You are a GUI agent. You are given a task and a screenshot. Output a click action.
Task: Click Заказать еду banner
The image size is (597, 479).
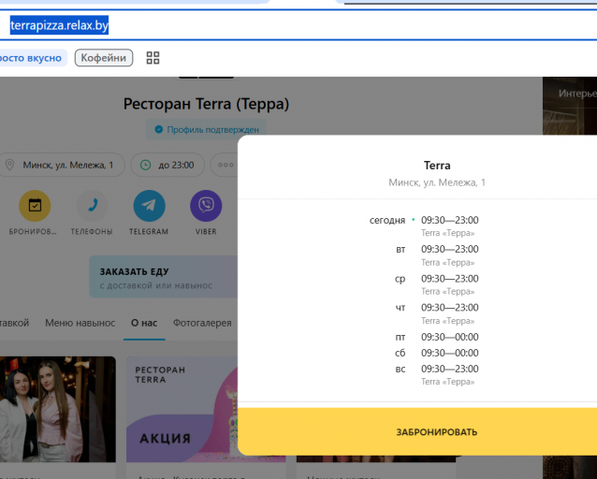click(164, 277)
